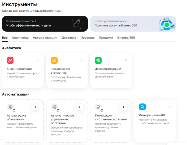Click По каждому объявлению description text
Screen dimensions: 187x145
(x=66, y=79)
